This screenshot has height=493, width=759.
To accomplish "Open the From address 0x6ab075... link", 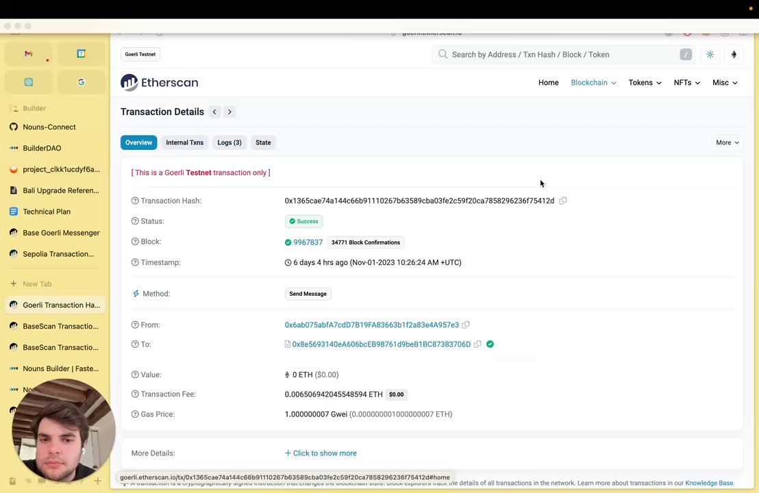I will [x=372, y=325].
